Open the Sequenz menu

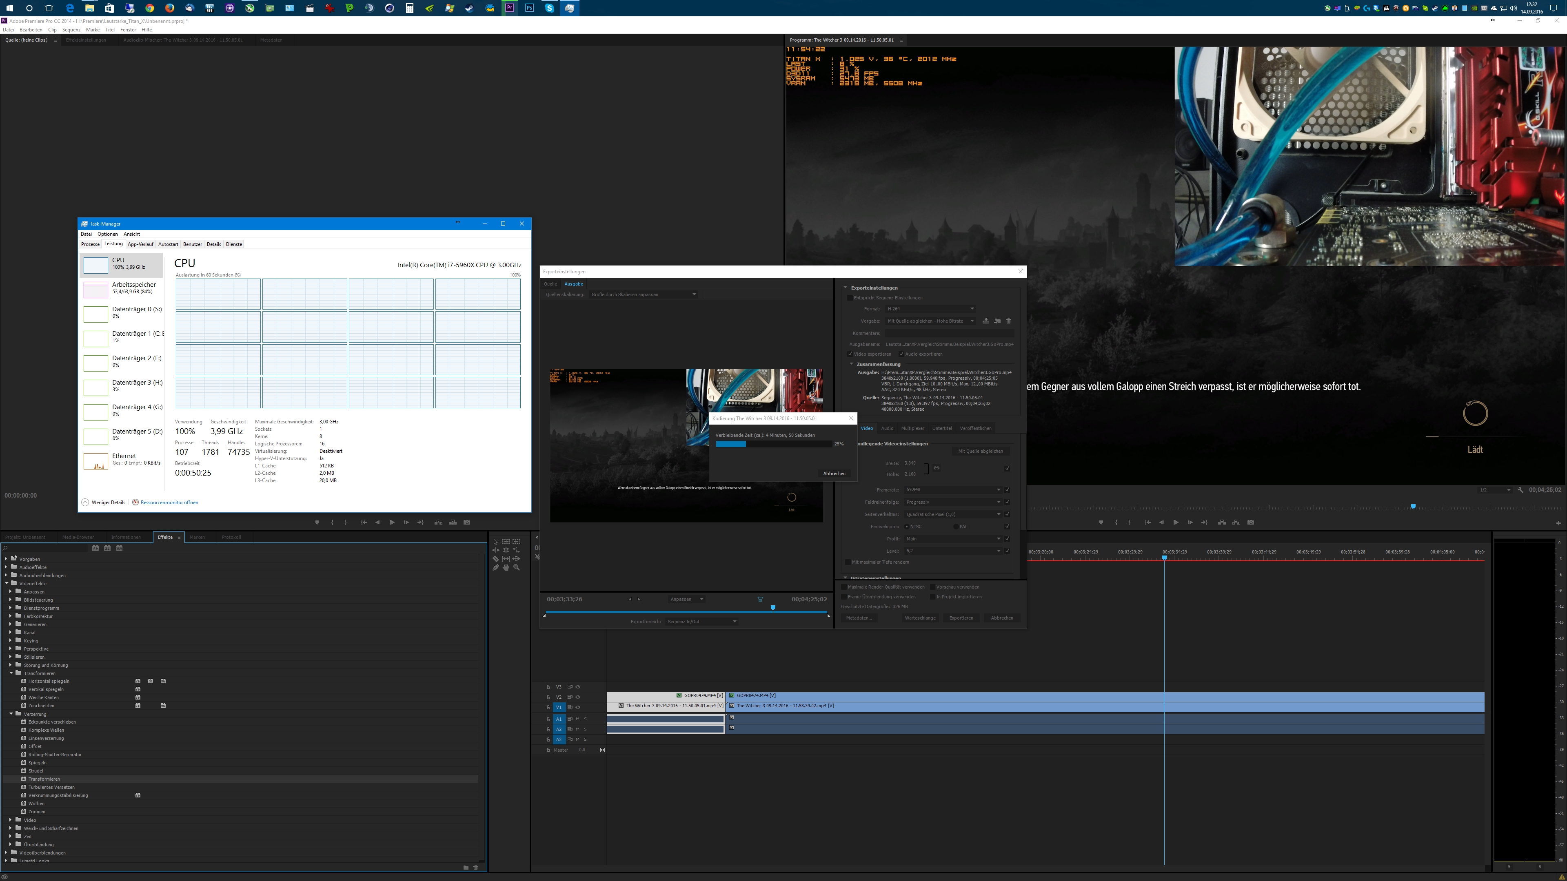click(x=71, y=30)
